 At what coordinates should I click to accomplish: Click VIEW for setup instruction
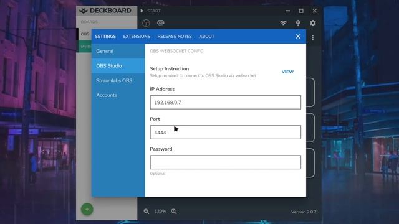287,72
